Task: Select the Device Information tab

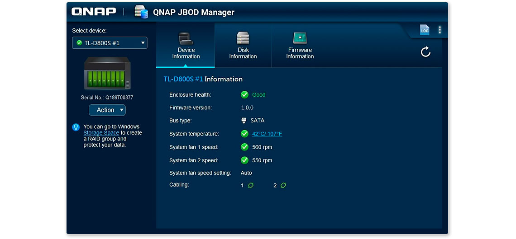Action: click(x=186, y=46)
